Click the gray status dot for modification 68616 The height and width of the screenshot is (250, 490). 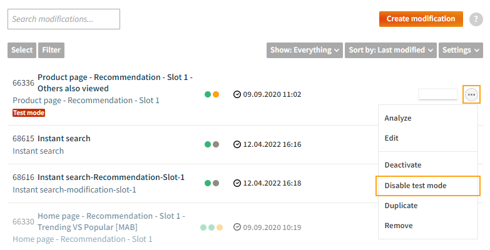(x=216, y=183)
